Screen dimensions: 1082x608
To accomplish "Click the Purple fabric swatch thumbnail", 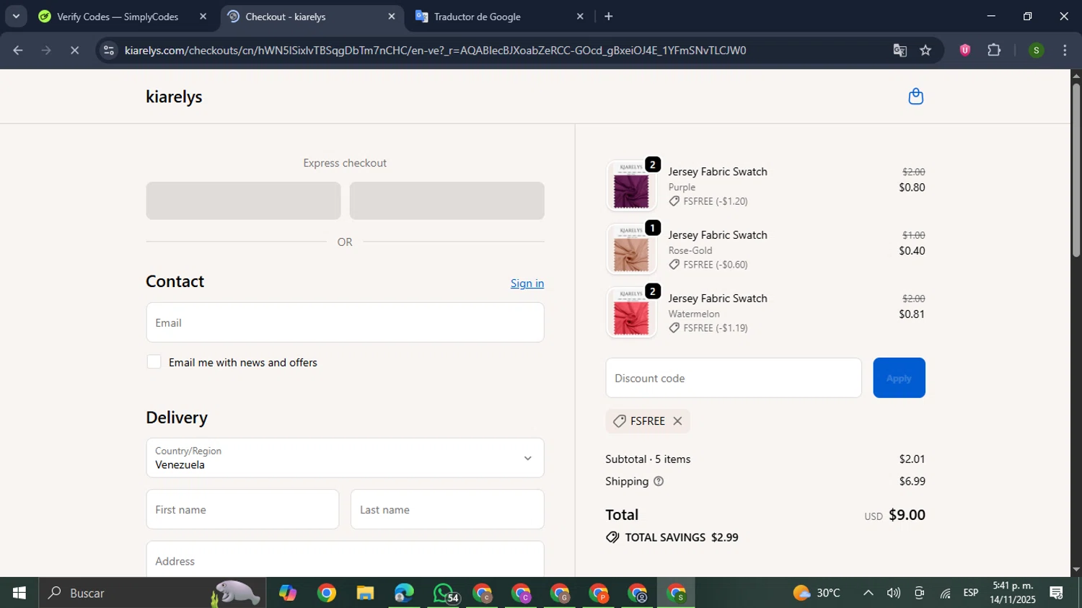I will click(631, 186).
